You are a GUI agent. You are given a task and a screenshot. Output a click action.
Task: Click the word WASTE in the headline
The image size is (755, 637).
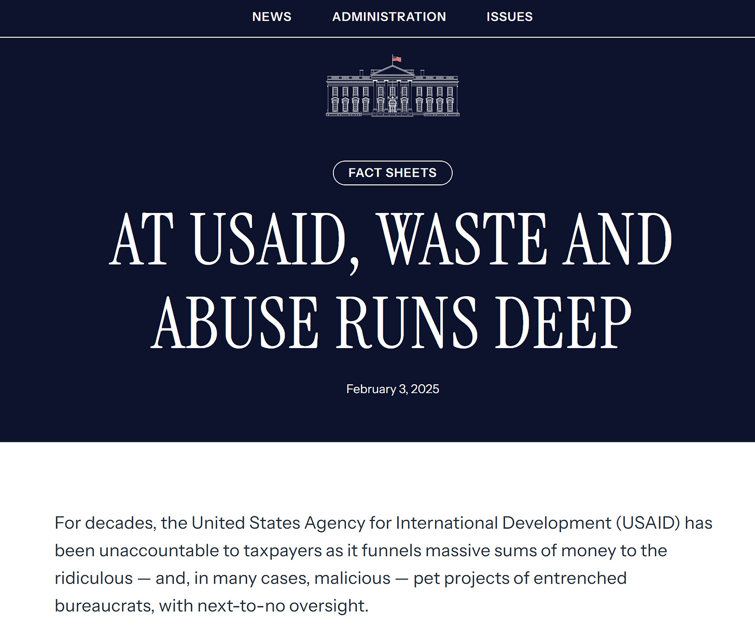pos(462,239)
